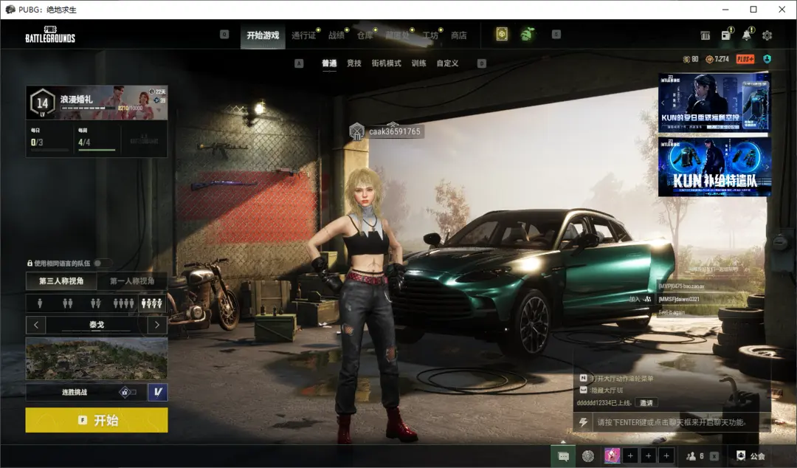Go to next map with right arrow
Viewport: 797px width, 468px height.
[157, 325]
